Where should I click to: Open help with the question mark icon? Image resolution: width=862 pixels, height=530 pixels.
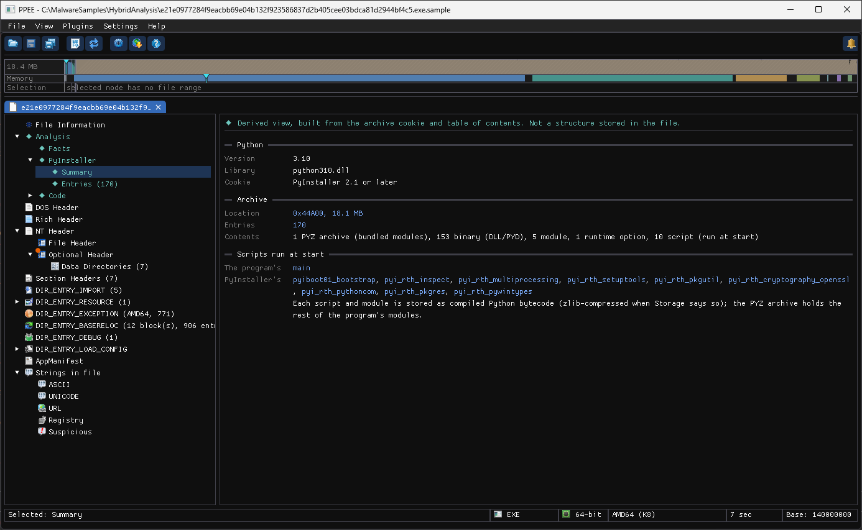[x=156, y=43]
